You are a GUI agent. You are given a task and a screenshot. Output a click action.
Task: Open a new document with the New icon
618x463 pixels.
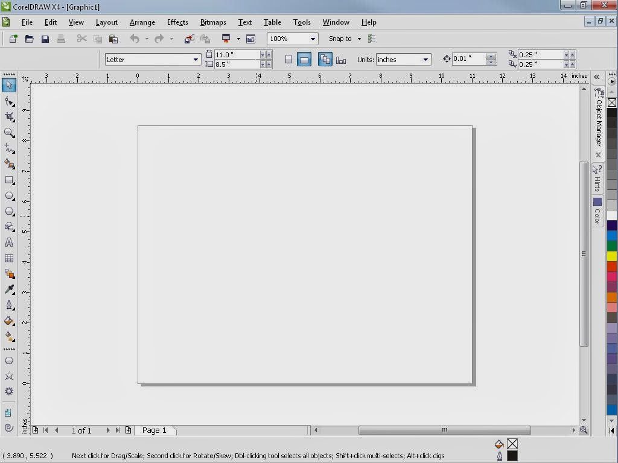tap(13, 38)
